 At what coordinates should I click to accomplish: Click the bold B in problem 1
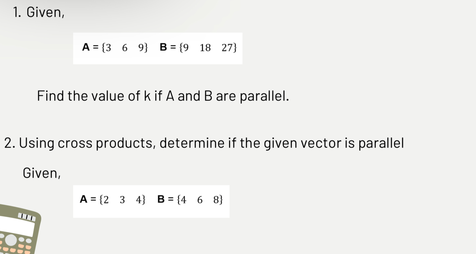[x=163, y=47]
